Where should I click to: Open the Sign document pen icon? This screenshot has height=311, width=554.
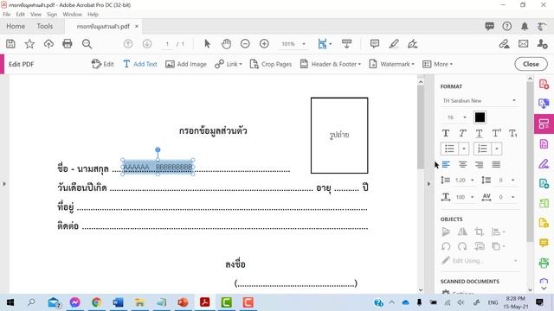coord(412,44)
